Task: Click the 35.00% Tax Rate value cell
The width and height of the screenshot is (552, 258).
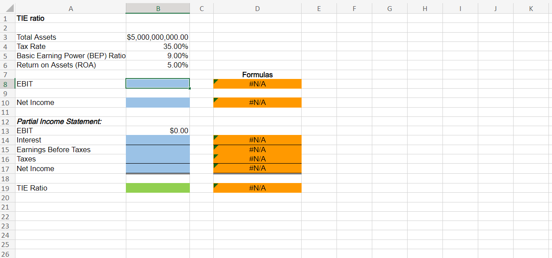Action: pos(158,46)
